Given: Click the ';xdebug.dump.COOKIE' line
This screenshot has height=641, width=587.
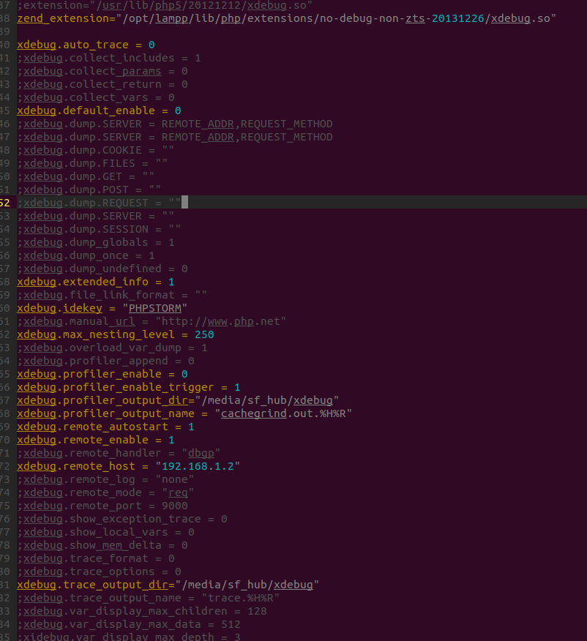Looking at the screenshot, I should [x=96, y=150].
